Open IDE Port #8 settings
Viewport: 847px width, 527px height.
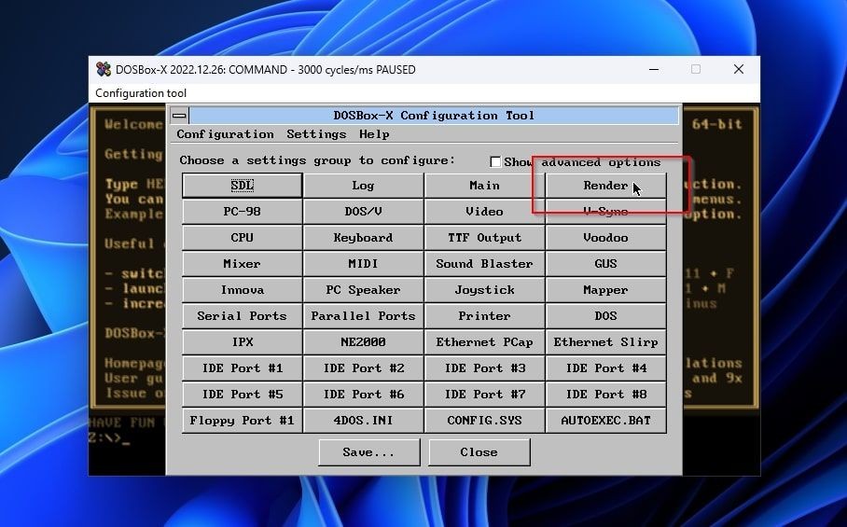[605, 395]
